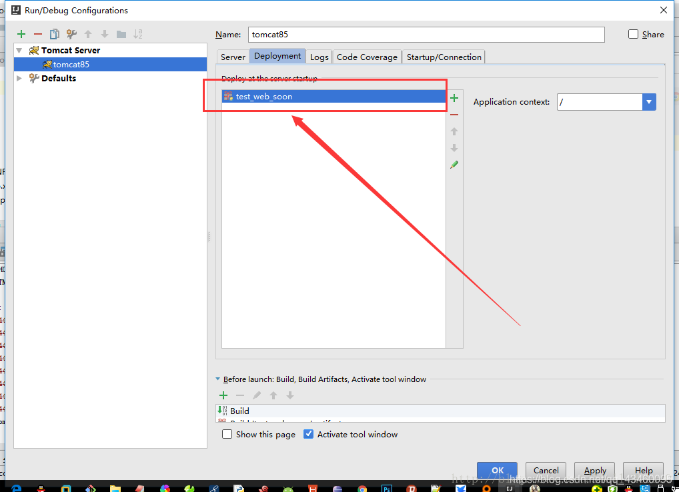Add a new deployment artifact
679x492 pixels.
(454, 98)
